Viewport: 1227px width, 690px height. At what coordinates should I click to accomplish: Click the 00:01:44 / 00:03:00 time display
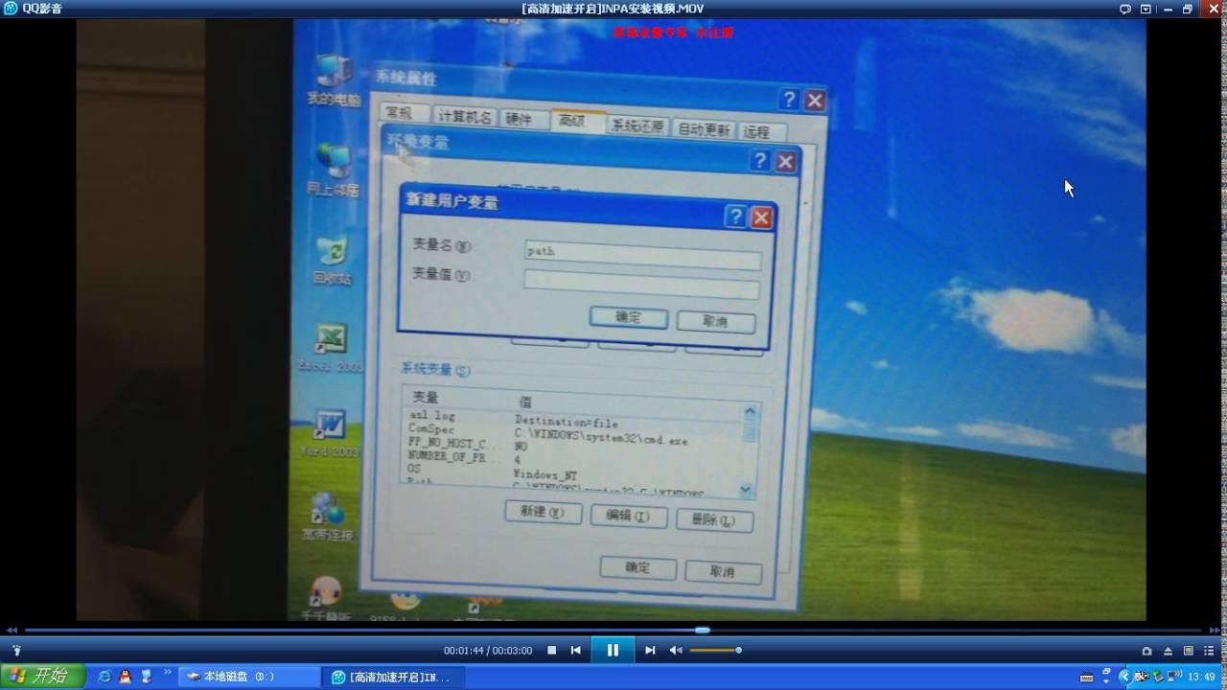[487, 651]
